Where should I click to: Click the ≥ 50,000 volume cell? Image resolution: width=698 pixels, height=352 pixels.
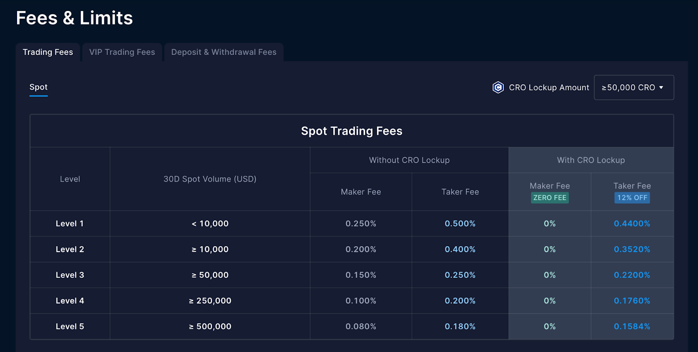click(x=210, y=275)
